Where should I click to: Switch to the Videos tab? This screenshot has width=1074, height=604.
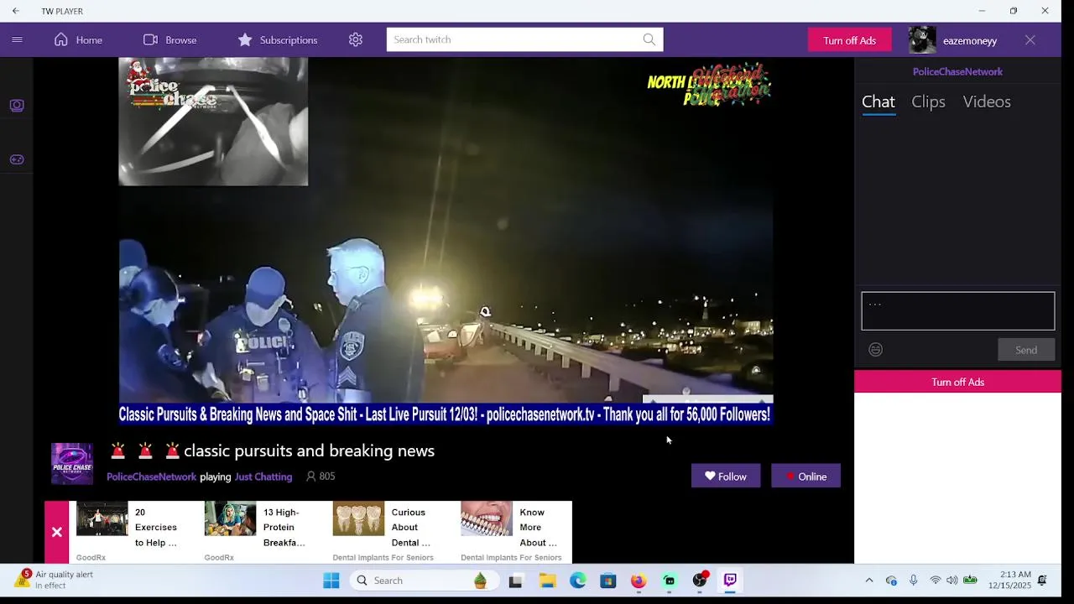point(987,102)
